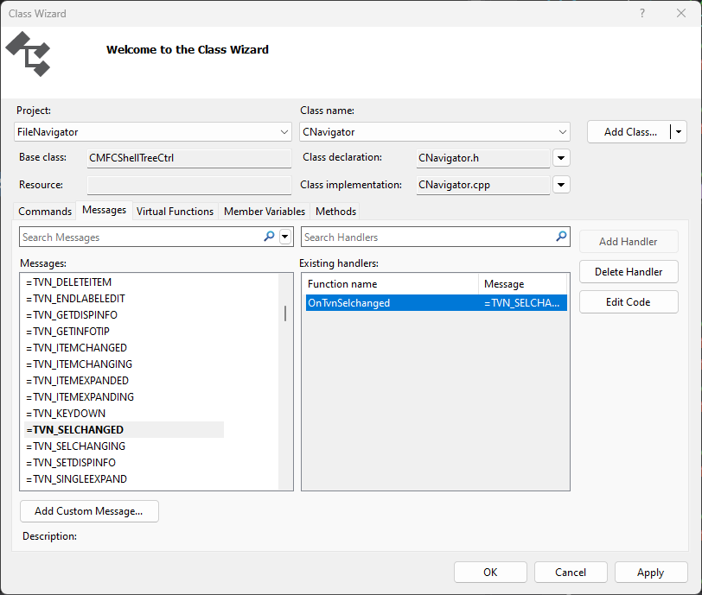Click the Delete Handler button
The height and width of the screenshot is (595, 702).
pyautogui.click(x=629, y=271)
